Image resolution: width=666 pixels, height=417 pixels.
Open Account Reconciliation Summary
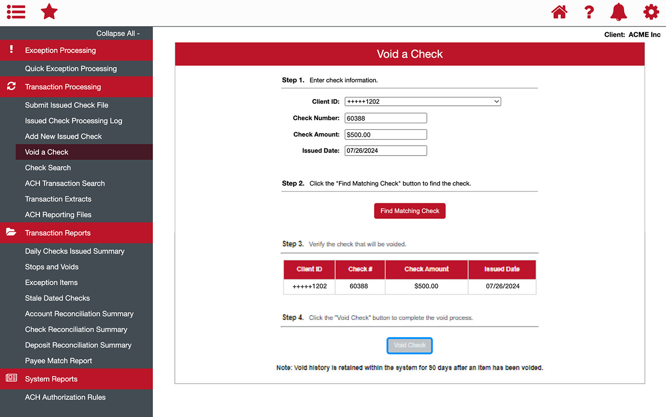[x=79, y=314]
